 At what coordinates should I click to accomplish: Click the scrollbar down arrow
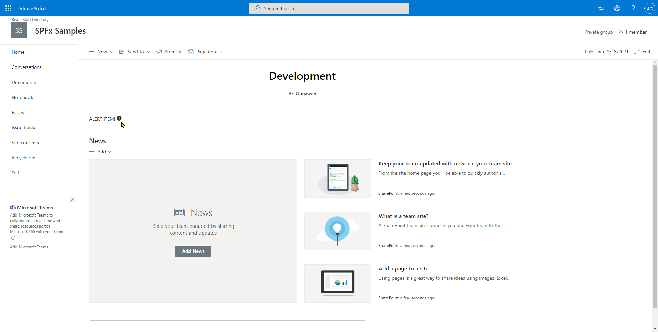coord(655,329)
